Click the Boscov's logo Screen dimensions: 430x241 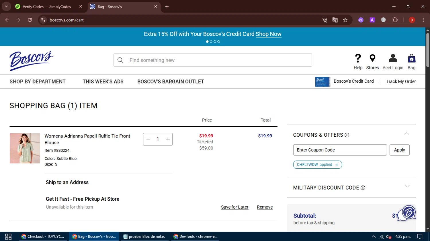(31, 61)
